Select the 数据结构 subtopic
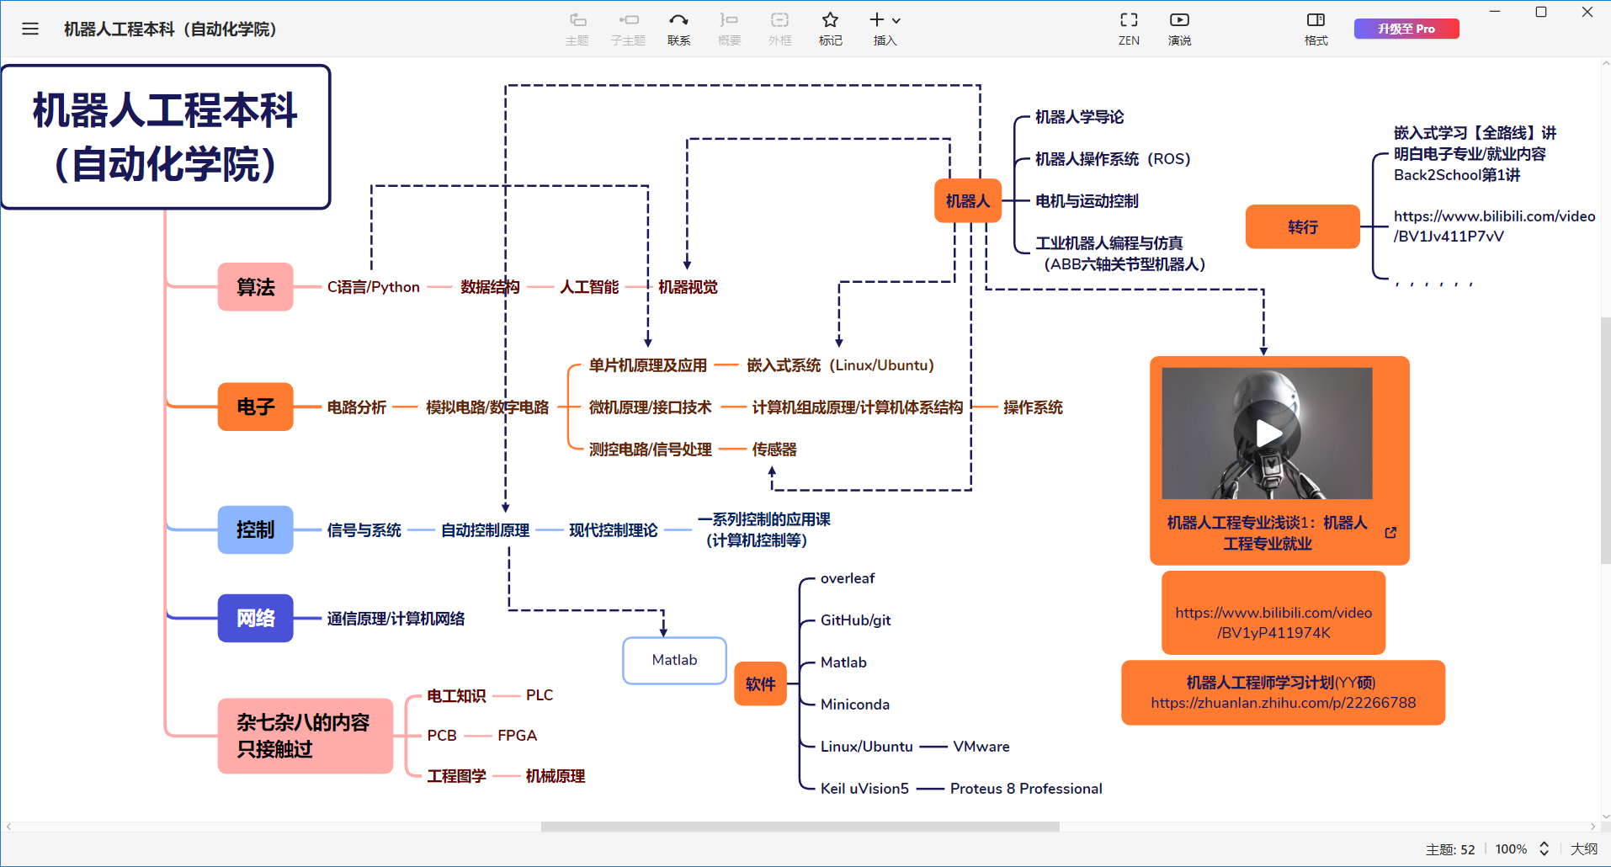The width and height of the screenshot is (1611, 867). 490,287
